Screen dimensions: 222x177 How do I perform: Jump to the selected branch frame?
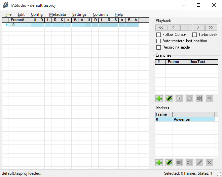(x=199, y=99)
